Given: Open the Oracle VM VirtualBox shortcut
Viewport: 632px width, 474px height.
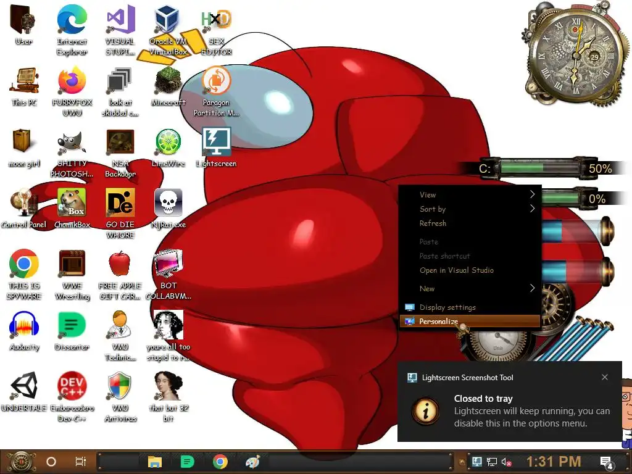Looking at the screenshot, I should [168, 30].
